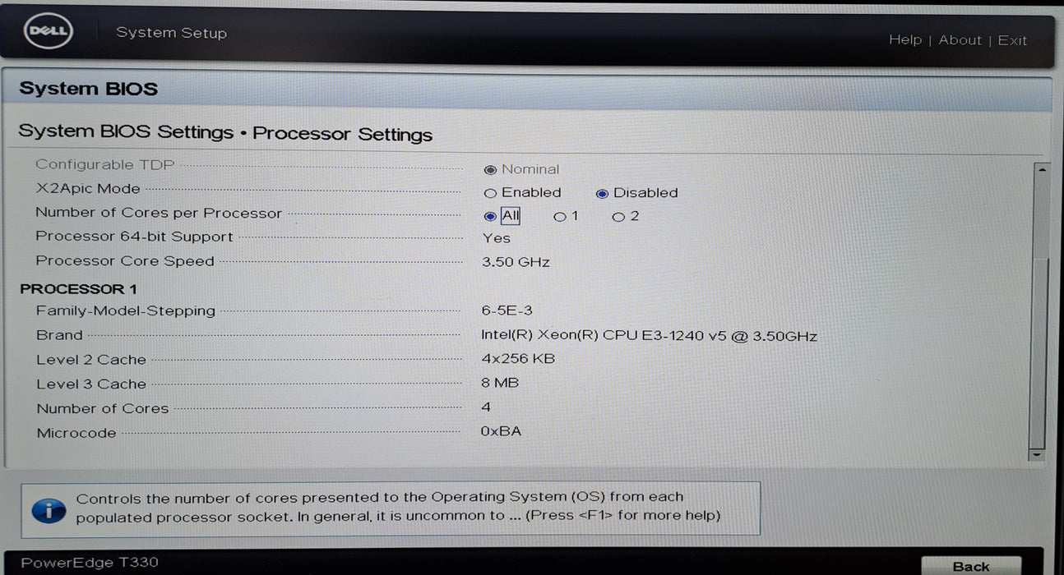Click the Brand label
The width and height of the screenshot is (1064, 575).
[x=59, y=335]
